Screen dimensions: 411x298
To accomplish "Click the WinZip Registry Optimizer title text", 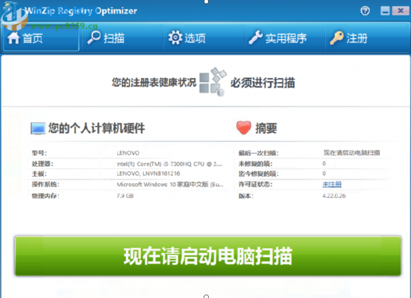I will click(x=81, y=11).
